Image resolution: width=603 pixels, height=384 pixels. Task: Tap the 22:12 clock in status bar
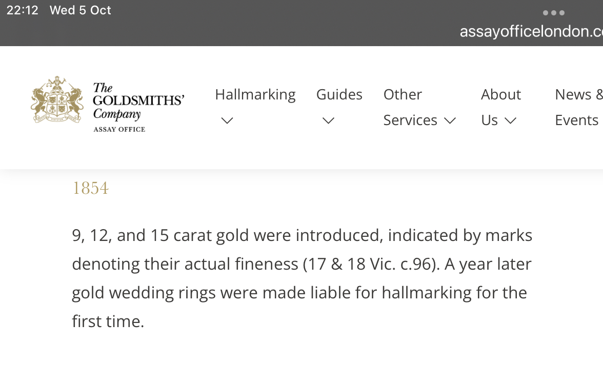(x=22, y=10)
